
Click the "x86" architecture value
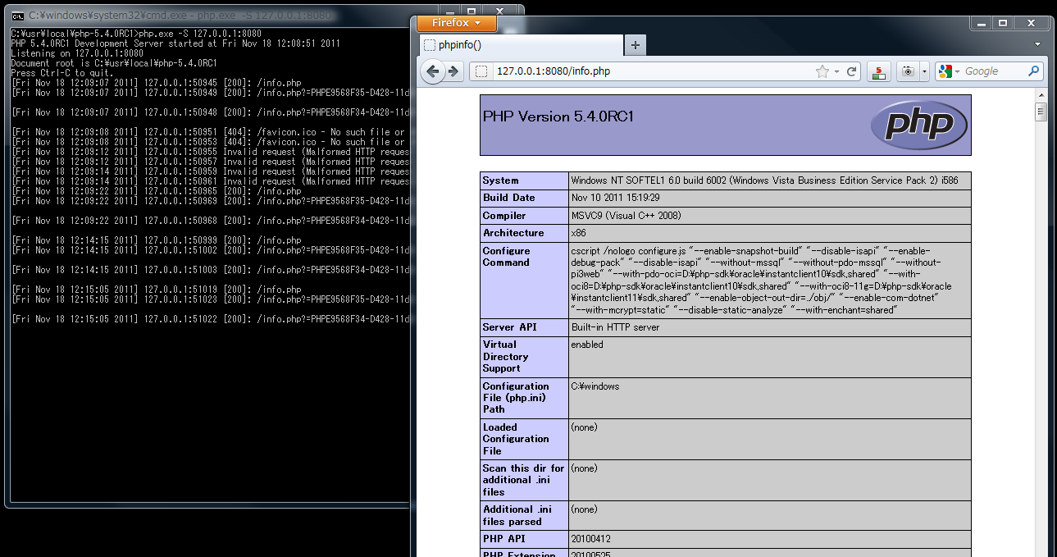click(x=579, y=233)
